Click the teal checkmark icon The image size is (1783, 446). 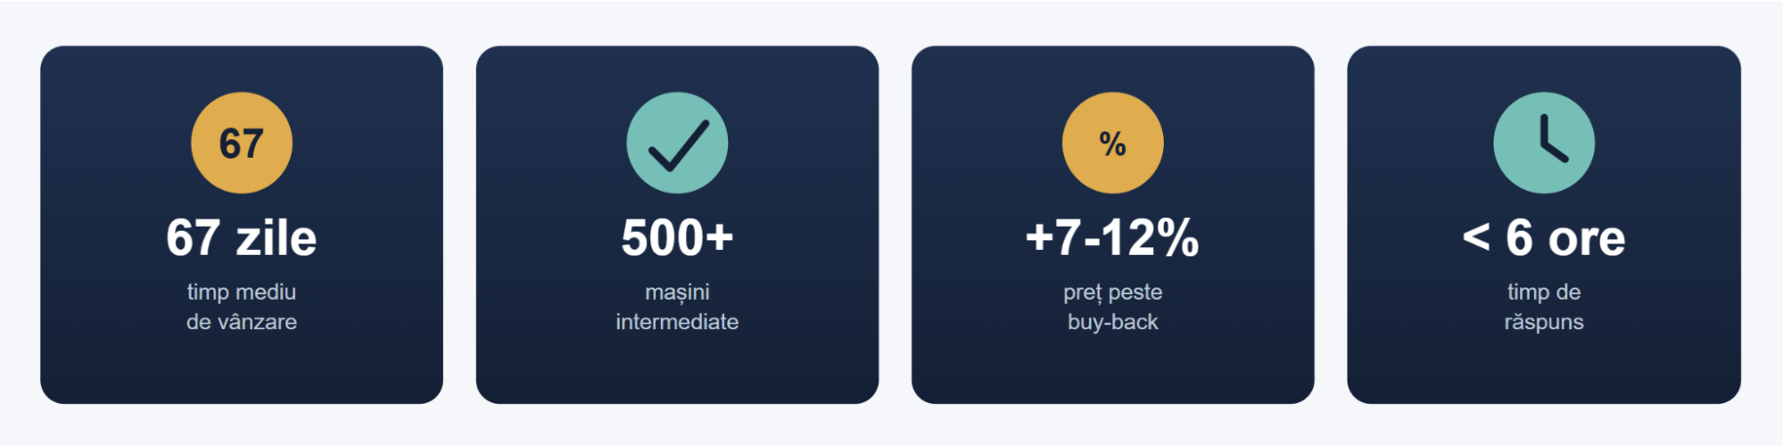677,143
